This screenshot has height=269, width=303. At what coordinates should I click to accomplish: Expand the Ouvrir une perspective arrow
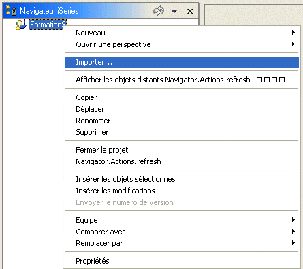[x=293, y=44]
